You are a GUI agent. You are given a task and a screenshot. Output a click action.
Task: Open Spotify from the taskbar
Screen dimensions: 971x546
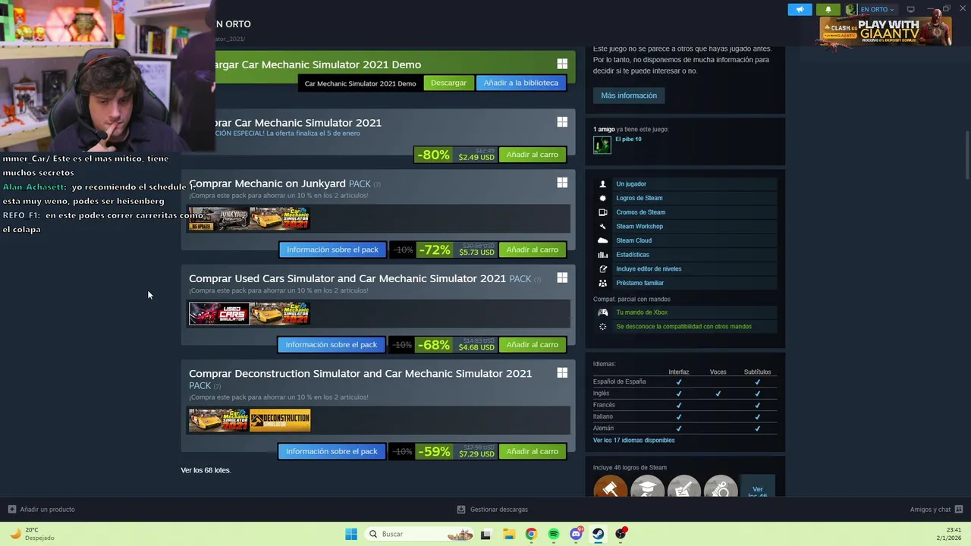[x=554, y=534]
